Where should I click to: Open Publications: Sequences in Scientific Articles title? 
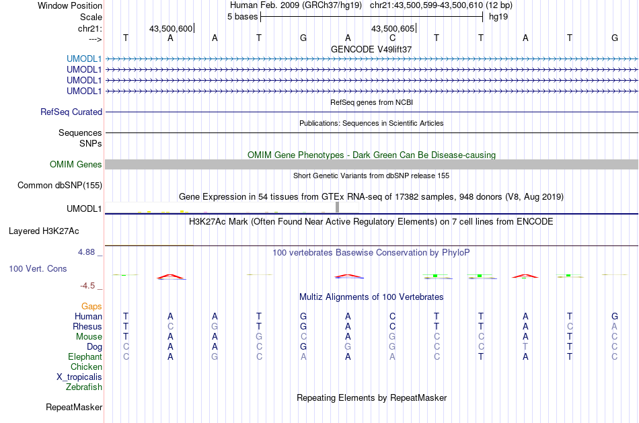click(371, 123)
